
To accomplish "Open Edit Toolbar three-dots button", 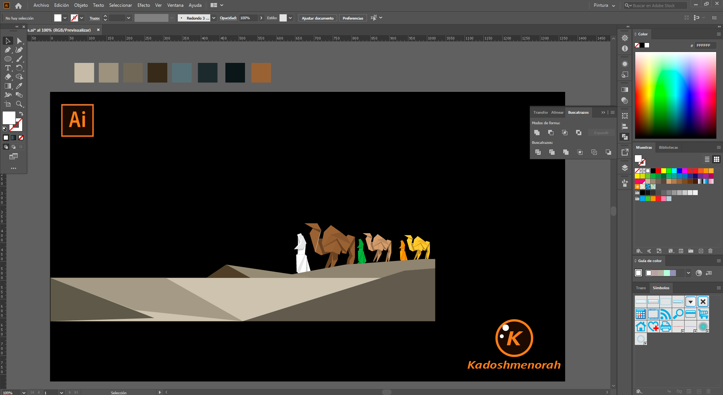I will tap(14, 168).
